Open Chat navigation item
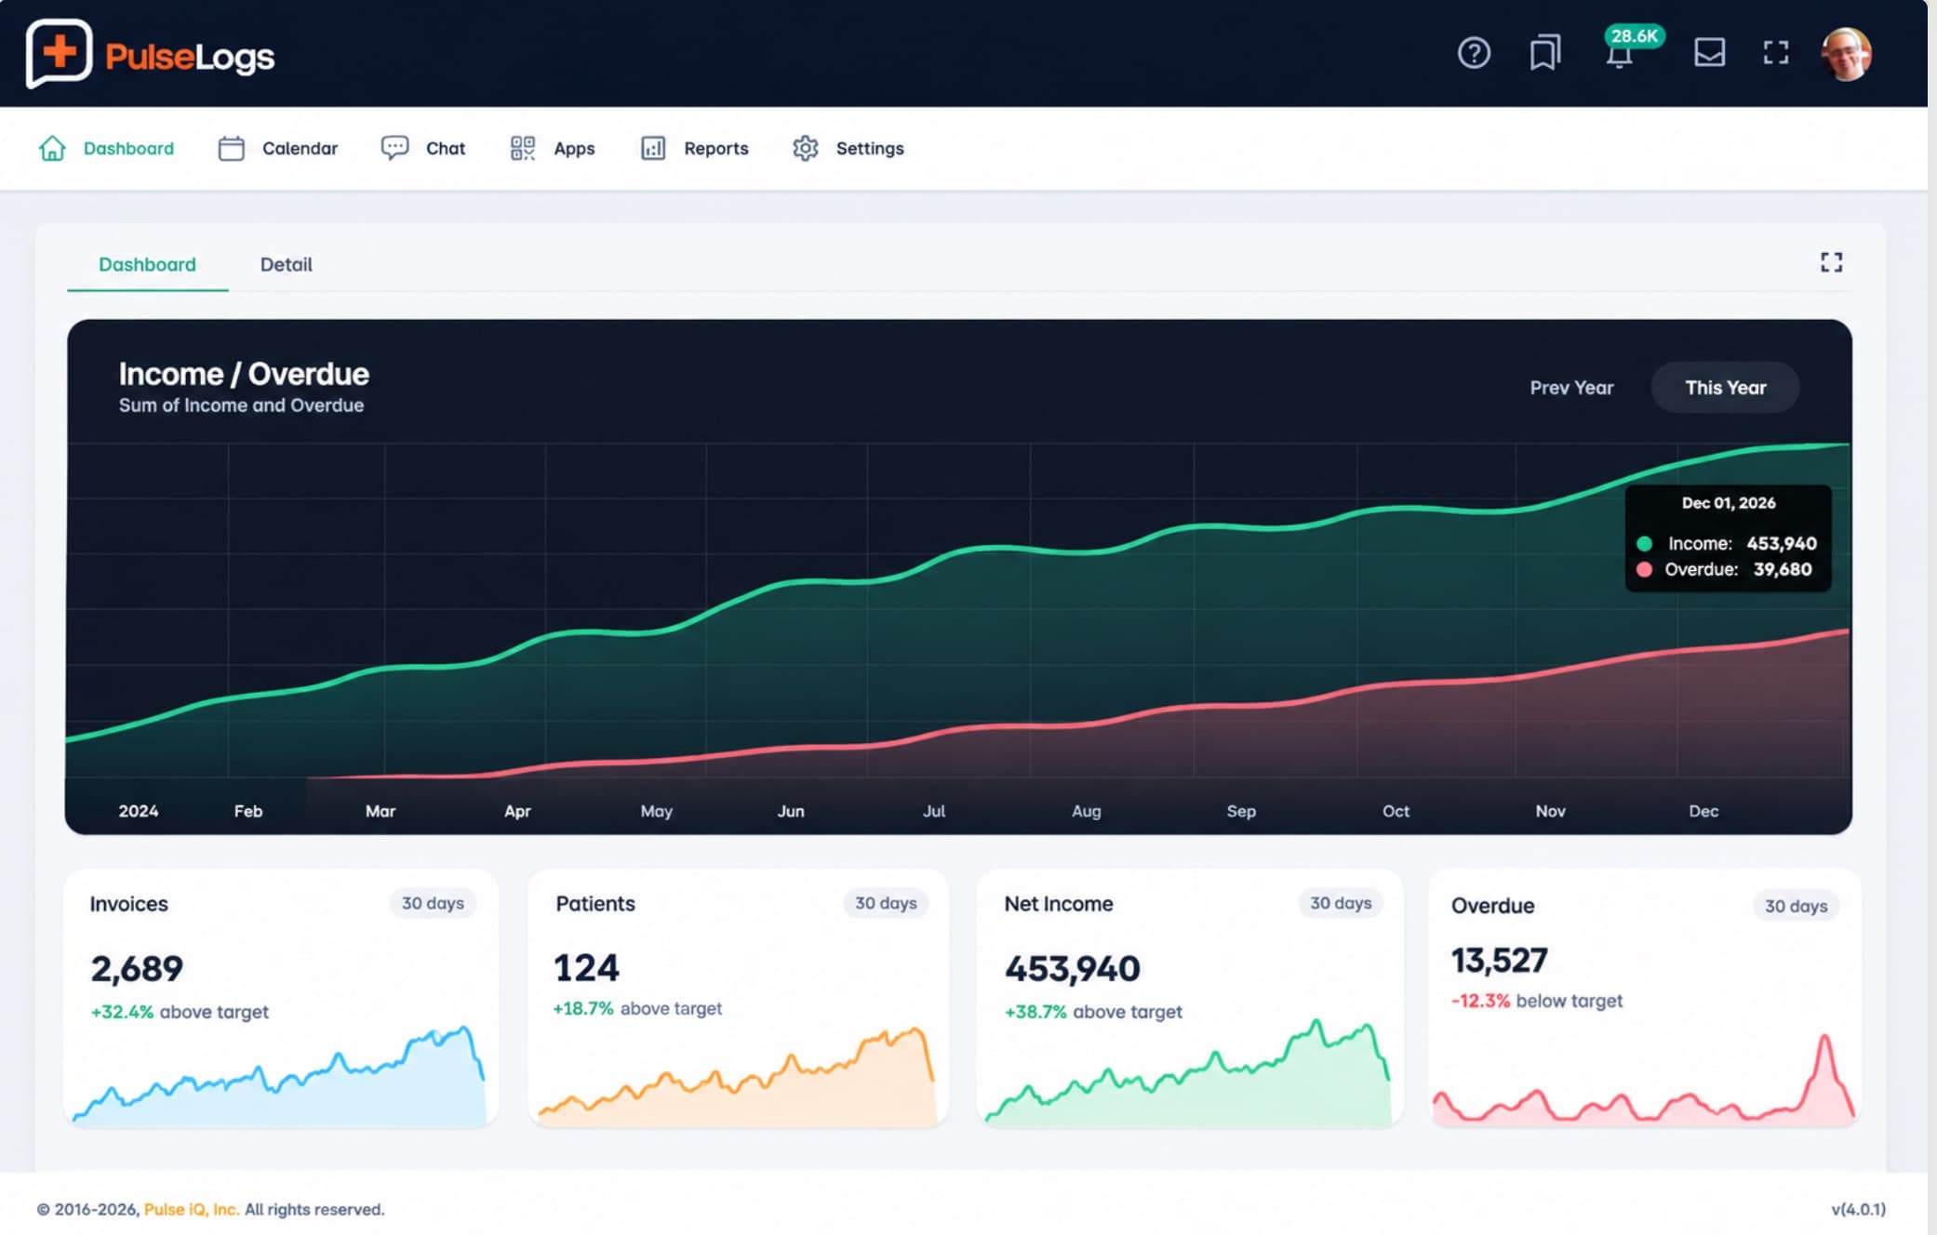 [422, 148]
